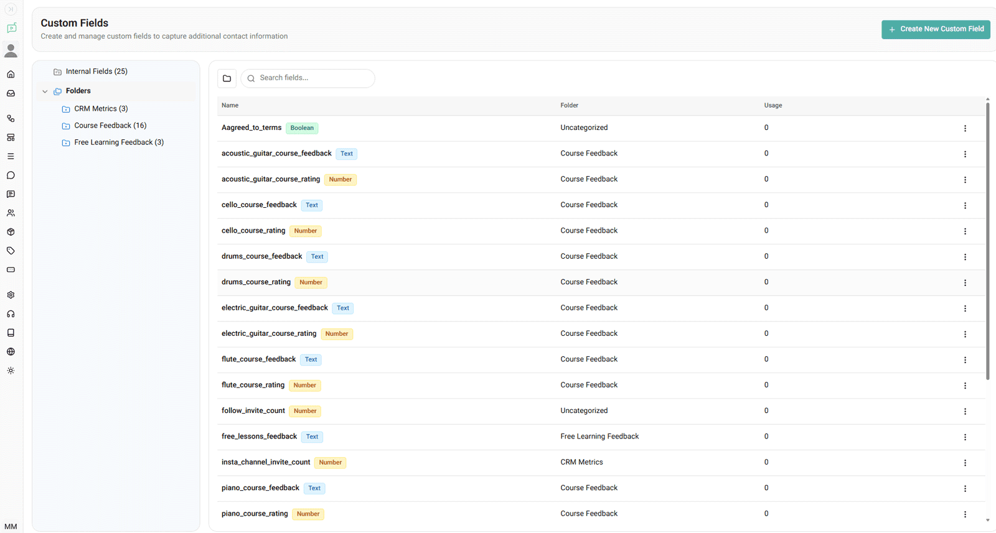The width and height of the screenshot is (996, 533).
Task: Select the electric_guitar_course_rating field name
Action: click(269, 333)
